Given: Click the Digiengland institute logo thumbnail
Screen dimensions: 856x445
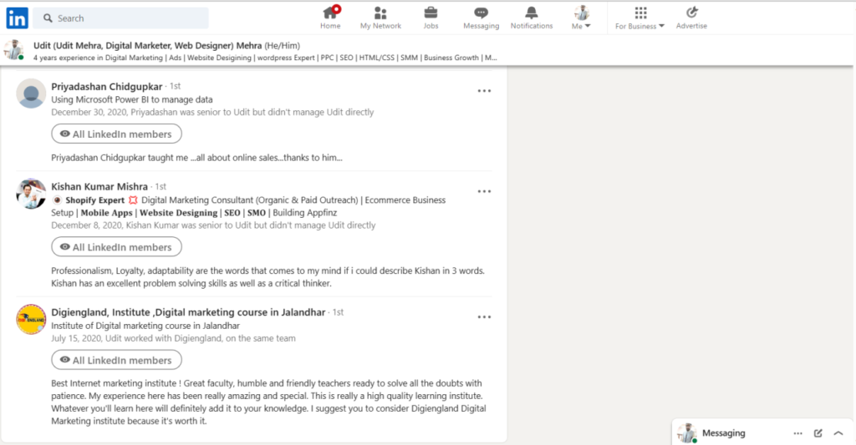Looking at the screenshot, I should coord(31,320).
